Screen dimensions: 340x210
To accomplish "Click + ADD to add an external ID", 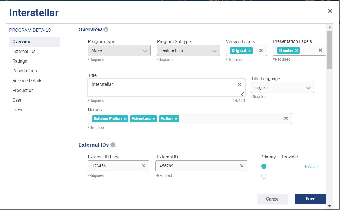I will point(311,167).
